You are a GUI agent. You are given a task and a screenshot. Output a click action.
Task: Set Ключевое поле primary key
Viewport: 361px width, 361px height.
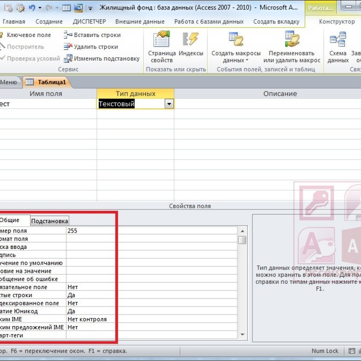point(25,35)
